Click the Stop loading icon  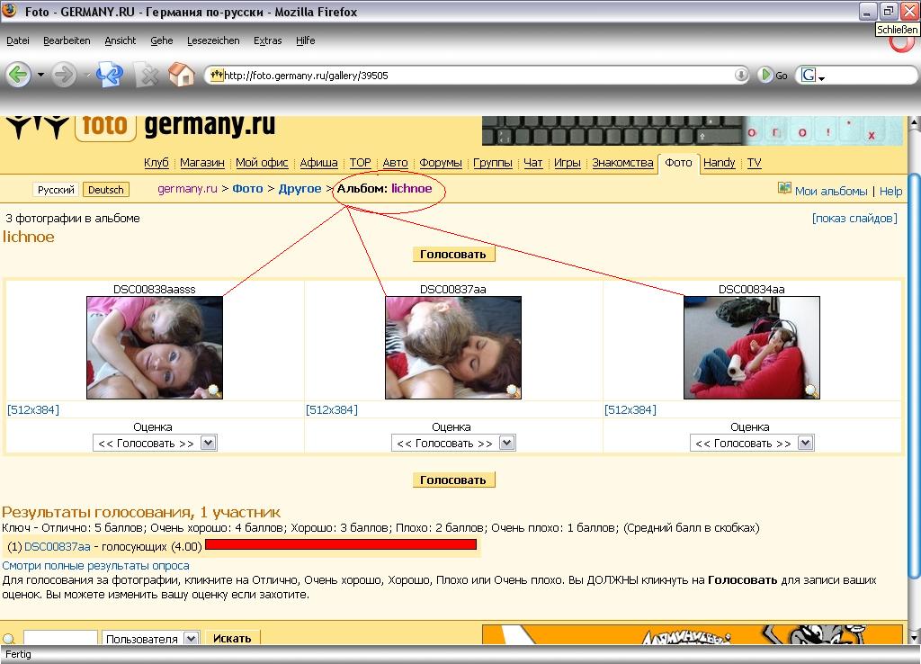[x=147, y=76]
